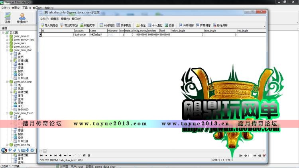Select 报表 under game_data_char

pyautogui.click(x=21, y=71)
